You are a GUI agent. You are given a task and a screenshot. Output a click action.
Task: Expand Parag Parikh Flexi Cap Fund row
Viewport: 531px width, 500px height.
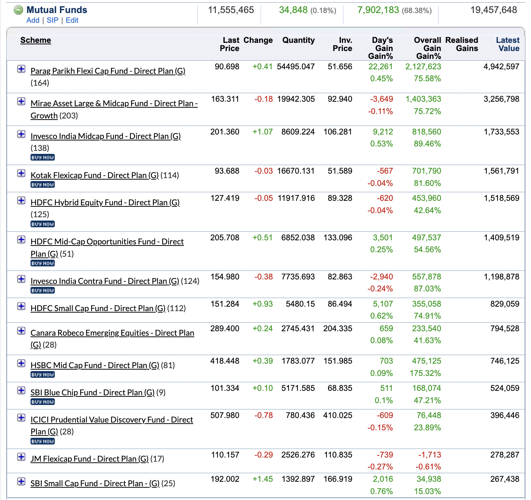(x=21, y=69)
